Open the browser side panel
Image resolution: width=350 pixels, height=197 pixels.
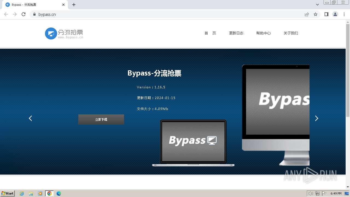[x=326, y=14]
